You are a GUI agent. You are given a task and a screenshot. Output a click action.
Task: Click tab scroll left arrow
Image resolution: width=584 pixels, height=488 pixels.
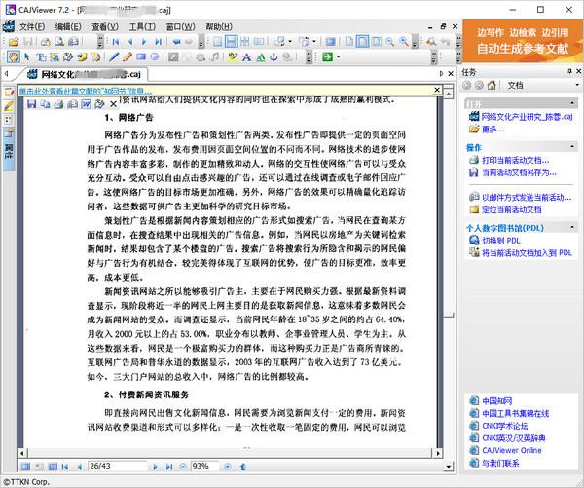click(7, 74)
